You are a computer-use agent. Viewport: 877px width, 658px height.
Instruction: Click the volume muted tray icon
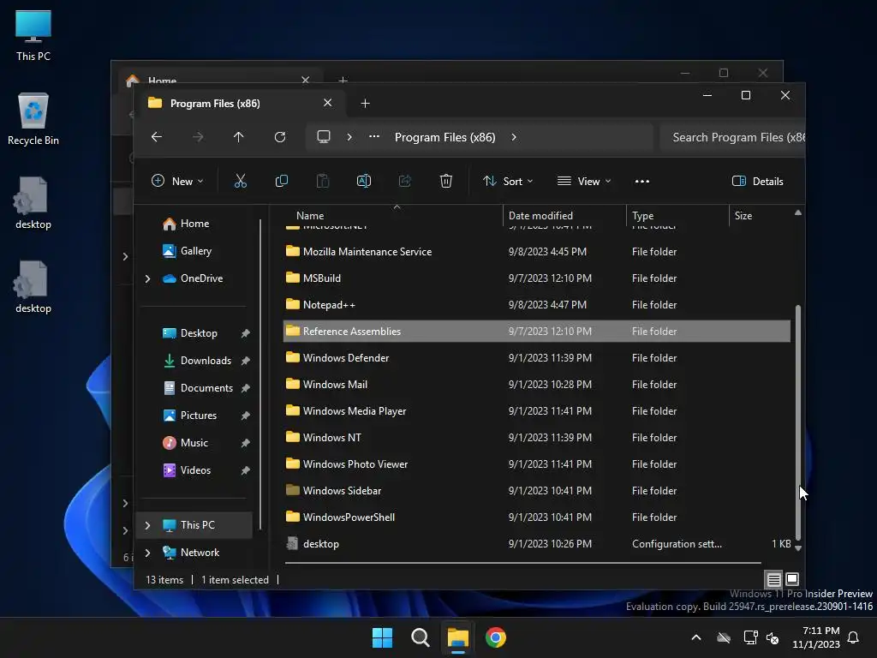point(773,637)
